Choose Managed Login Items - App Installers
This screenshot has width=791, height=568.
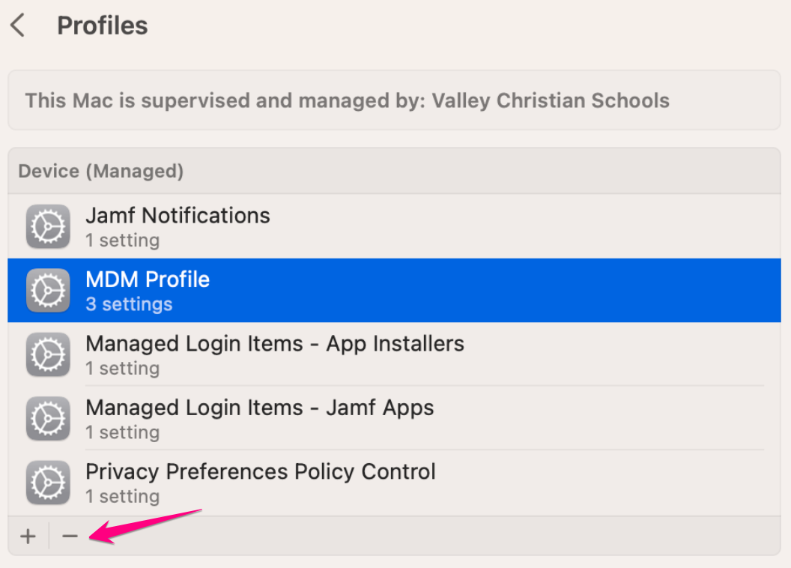click(x=275, y=344)
